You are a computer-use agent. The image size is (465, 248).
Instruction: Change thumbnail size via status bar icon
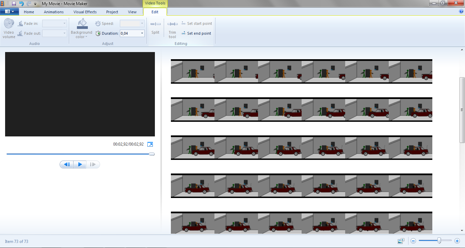pyautogui.click(x=401, y=241)
